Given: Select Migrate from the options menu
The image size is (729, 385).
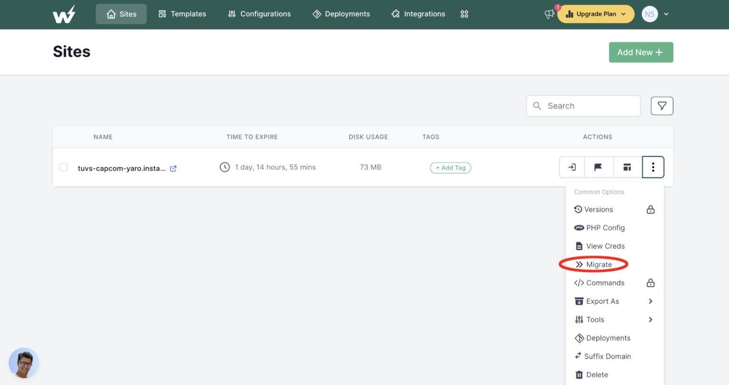Looking at the screenshot, I should pyautogui.click(x=599, y=264).
